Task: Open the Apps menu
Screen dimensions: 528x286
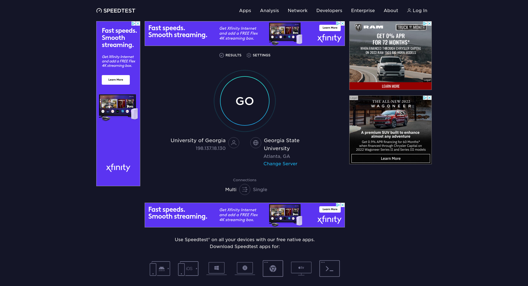Action: click(245, 10)
